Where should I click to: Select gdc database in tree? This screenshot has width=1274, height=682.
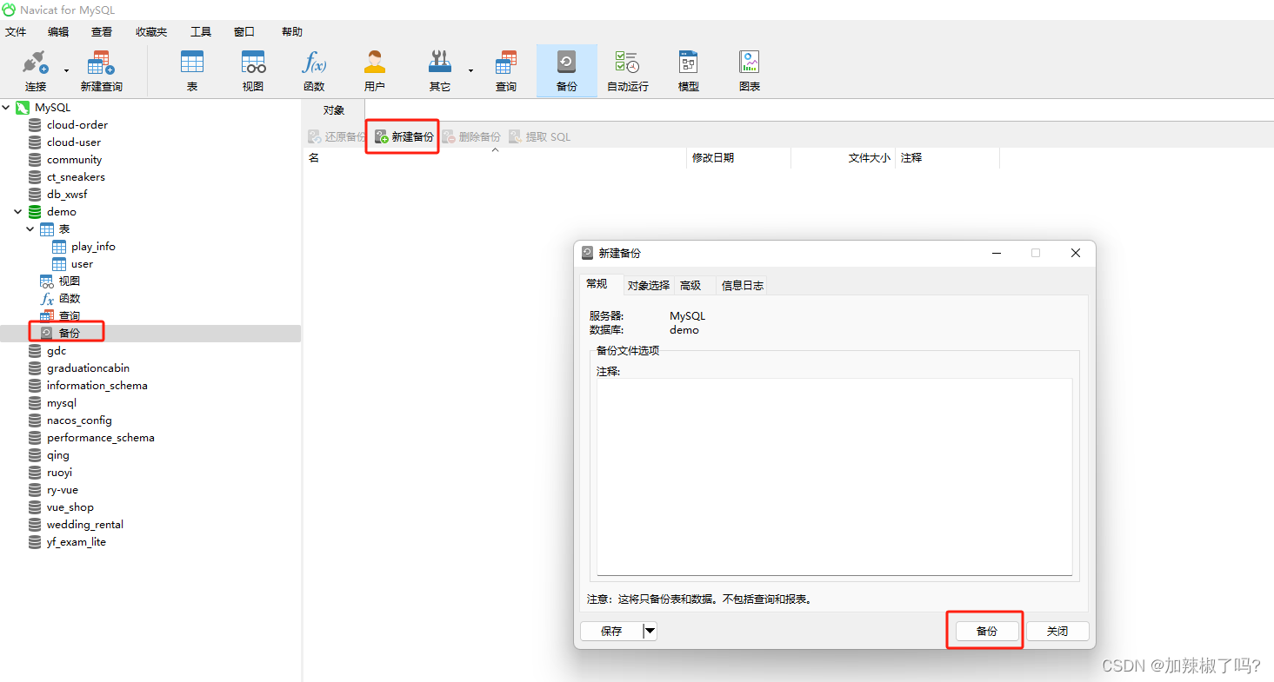coord(57,350)
